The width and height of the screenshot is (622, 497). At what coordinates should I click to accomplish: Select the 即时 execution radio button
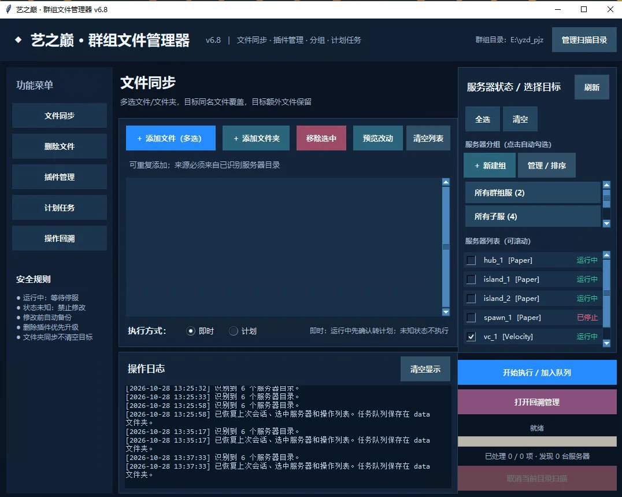(191, 331)
